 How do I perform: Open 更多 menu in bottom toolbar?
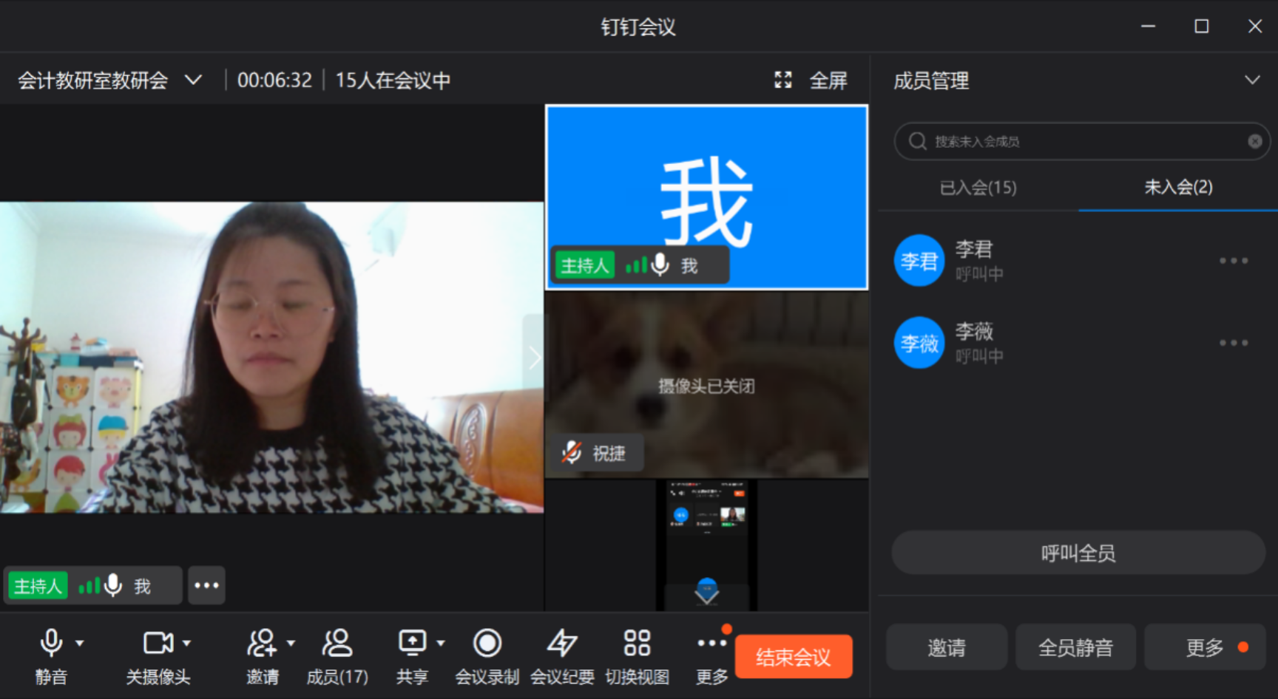(x=712, y=656)
